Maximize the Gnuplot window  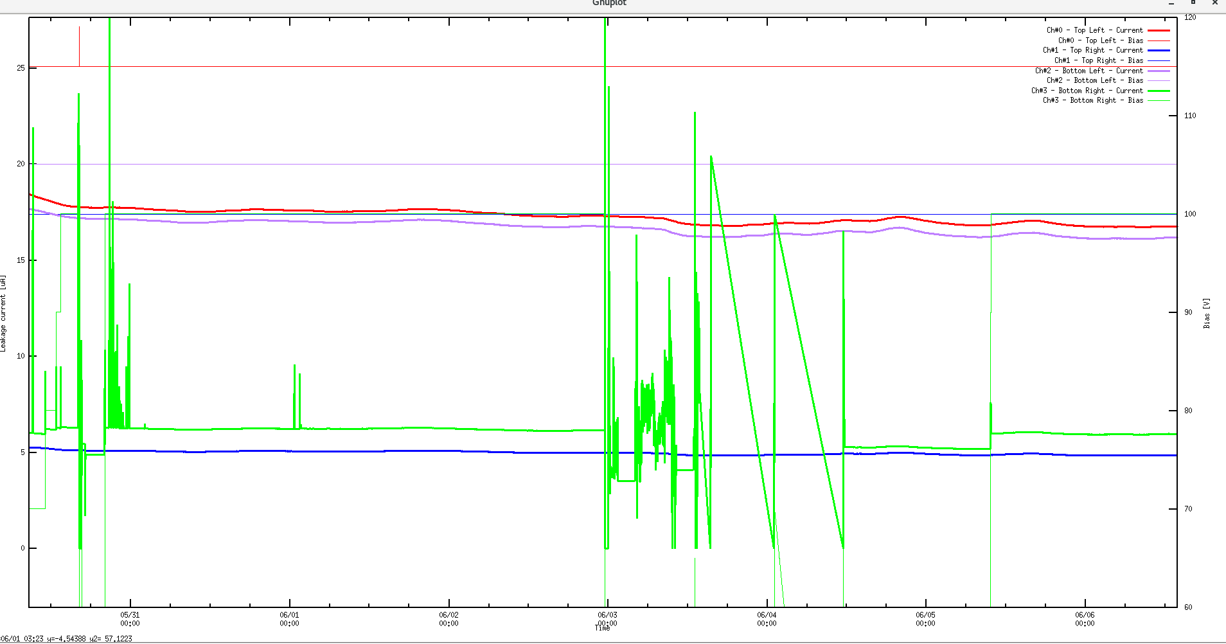[1193, 3]
